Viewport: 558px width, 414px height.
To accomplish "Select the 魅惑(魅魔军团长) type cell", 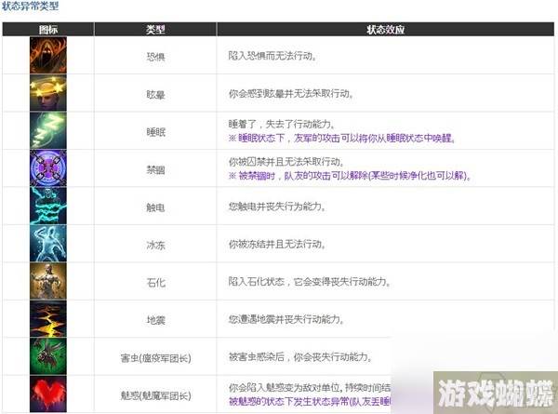I will pyautogui.click(x=155, y=395).
